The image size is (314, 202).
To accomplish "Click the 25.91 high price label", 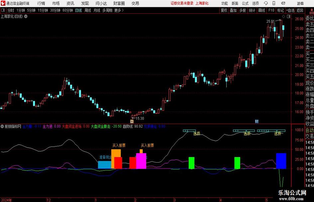I will pos(270,21).
